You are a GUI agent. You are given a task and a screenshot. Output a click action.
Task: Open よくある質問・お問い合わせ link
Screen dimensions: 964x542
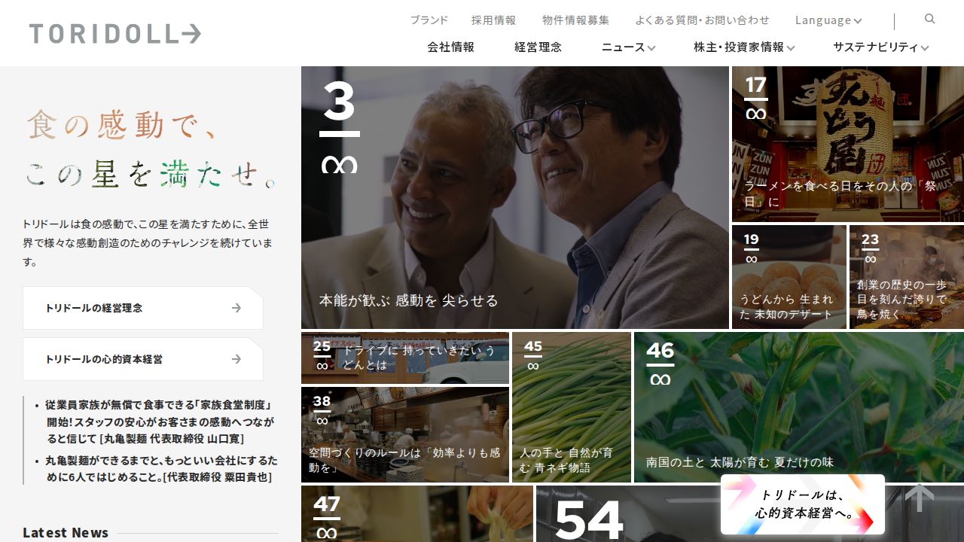point(703,20)
